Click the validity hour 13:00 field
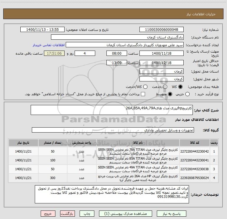This screenshot has height=219, width=227. (x=117, y=63)
